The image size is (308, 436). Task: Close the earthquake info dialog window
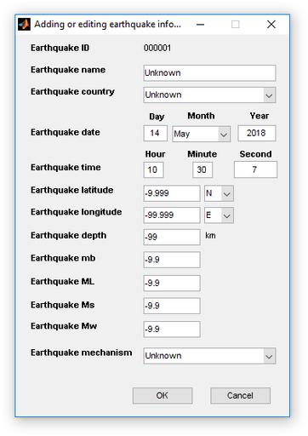pos(271,25)
